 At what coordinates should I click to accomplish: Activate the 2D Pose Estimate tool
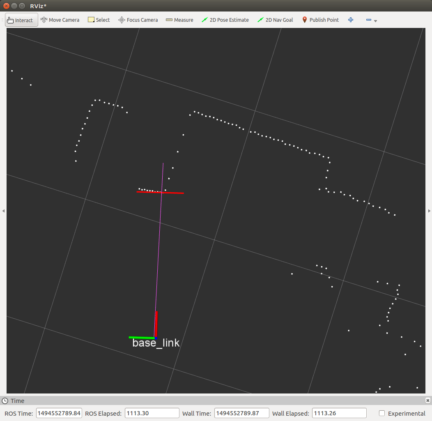click(225, 20)
